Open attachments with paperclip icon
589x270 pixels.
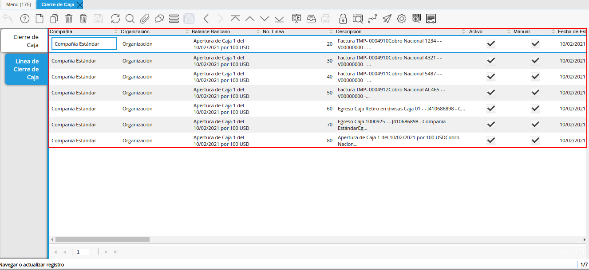pyautogui.click(x=145, y=19)
